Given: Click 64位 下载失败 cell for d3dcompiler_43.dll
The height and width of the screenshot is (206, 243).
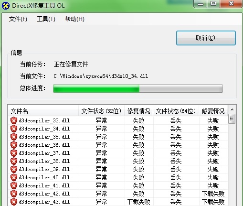Looking at the screenshot, I should tap(213, 202).
